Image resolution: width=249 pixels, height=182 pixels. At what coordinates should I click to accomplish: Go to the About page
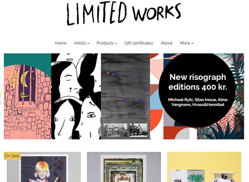pos(166,43)
